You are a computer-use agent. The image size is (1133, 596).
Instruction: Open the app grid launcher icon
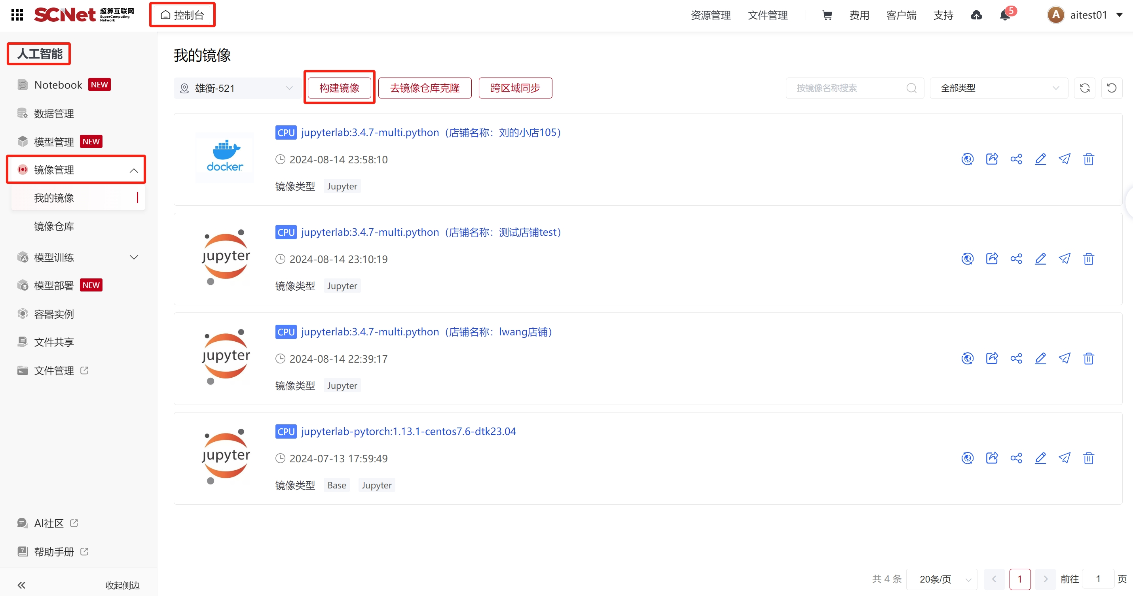17,15
